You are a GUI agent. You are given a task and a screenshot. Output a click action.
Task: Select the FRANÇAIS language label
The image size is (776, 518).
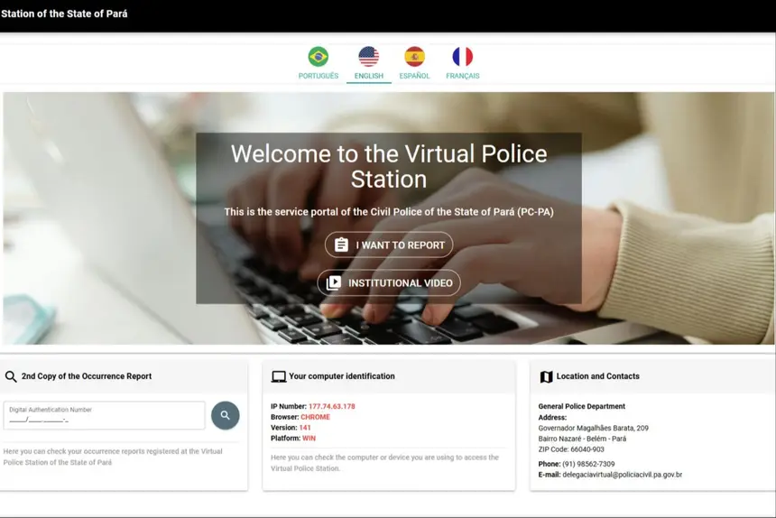tap(462, 76)
